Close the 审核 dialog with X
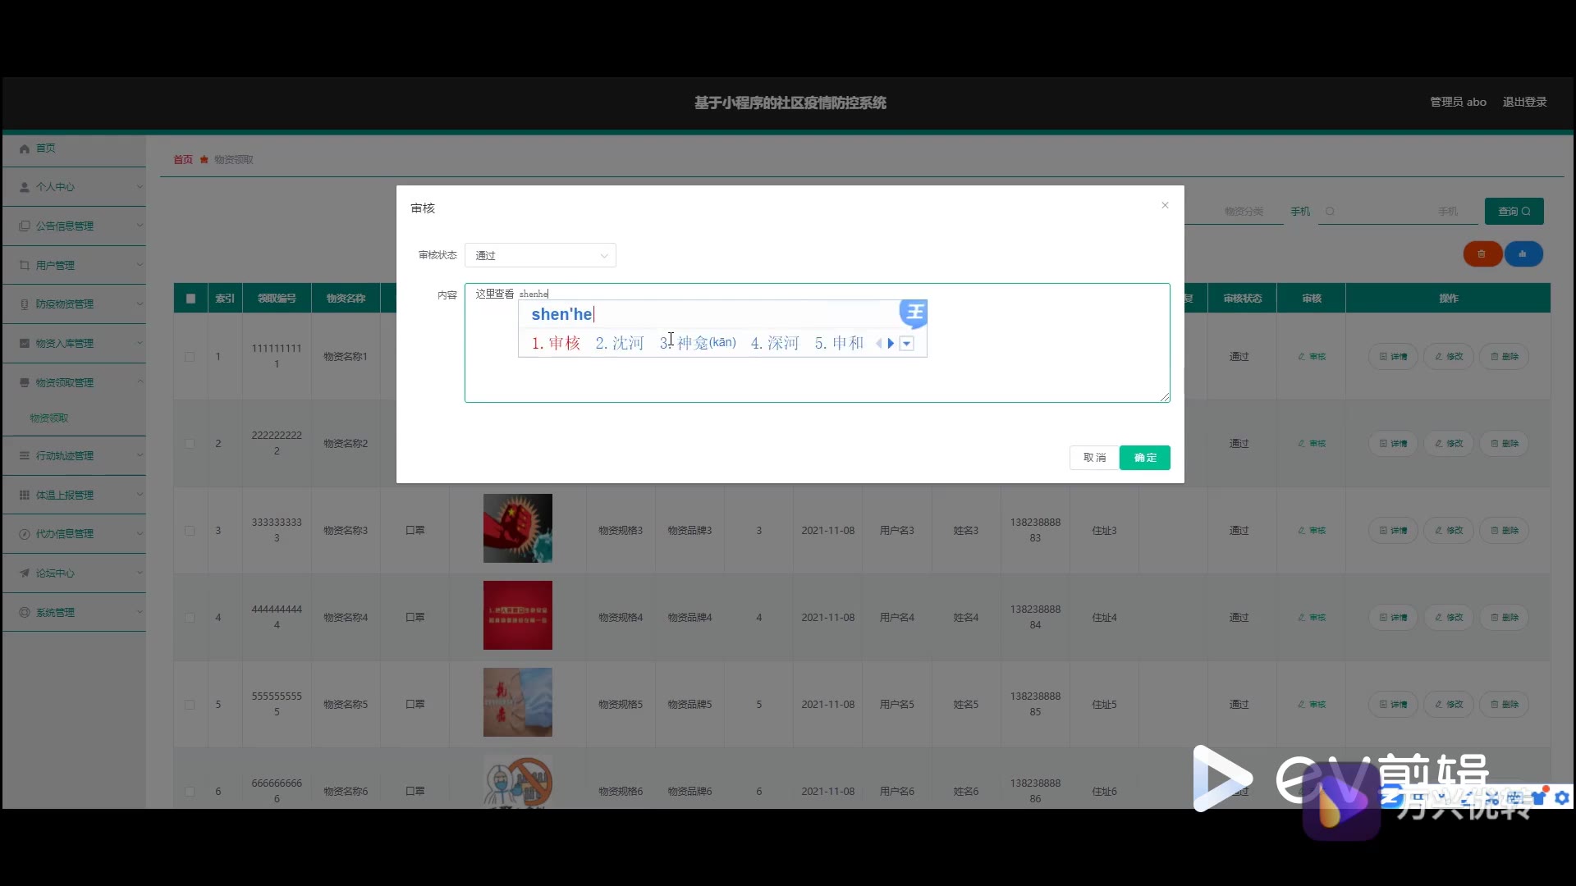Viewport: 1576px width, 886px height. 1165,205
